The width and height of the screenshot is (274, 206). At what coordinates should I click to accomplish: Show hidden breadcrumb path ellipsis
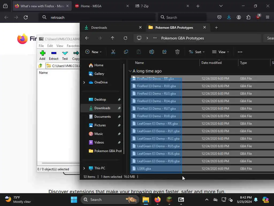[155, 38]
